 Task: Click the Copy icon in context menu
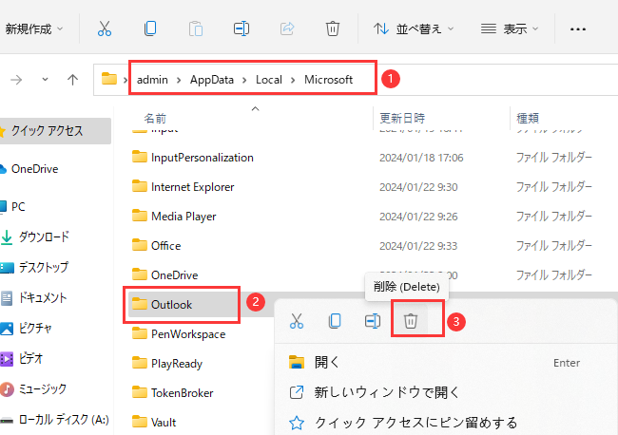(x=335, y=321)
